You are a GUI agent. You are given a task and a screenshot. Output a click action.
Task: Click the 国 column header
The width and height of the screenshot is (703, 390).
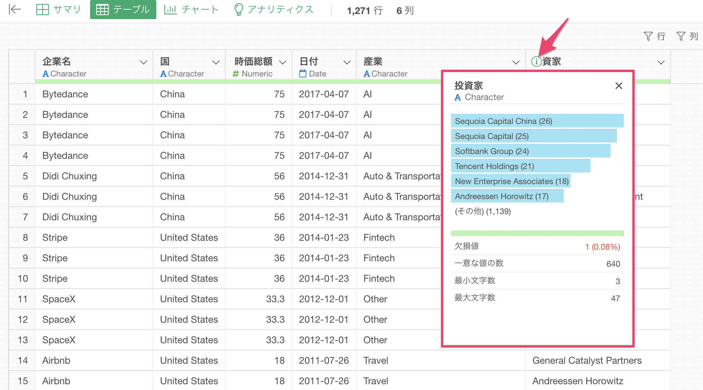point(189,67)
